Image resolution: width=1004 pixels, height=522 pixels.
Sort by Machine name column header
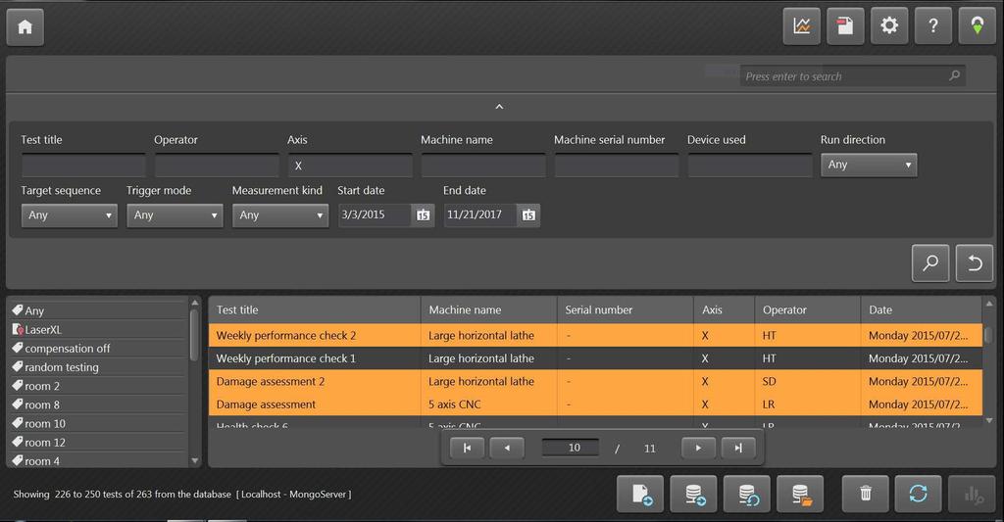(x=488, y=309)
